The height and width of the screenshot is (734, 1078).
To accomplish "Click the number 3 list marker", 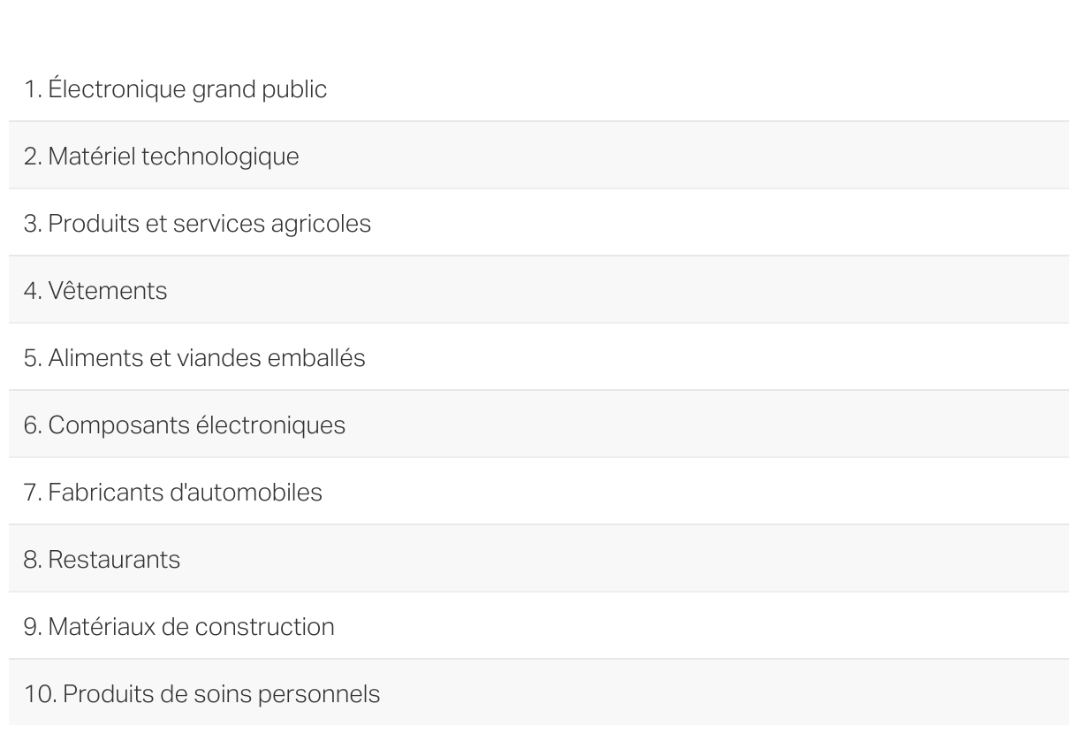I will pyautogui.click(x=33, y=225).
